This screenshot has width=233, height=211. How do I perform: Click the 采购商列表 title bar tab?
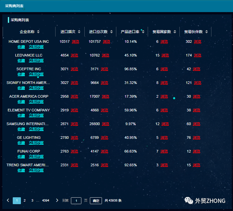(14, 6)
